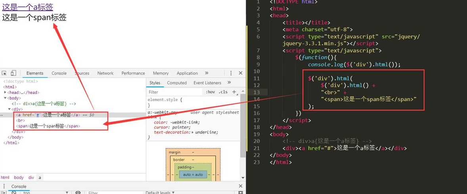Click Styles pane scroll-down arrow
The image size is (467, 194).
click(243, 178)
